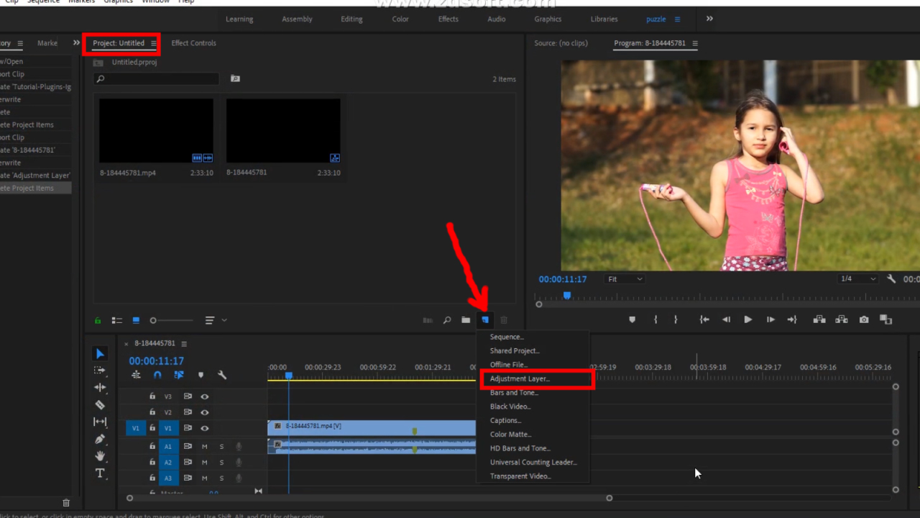Toggle Linked Selection in timeline

pyautogui.click(x=179, y=375)
